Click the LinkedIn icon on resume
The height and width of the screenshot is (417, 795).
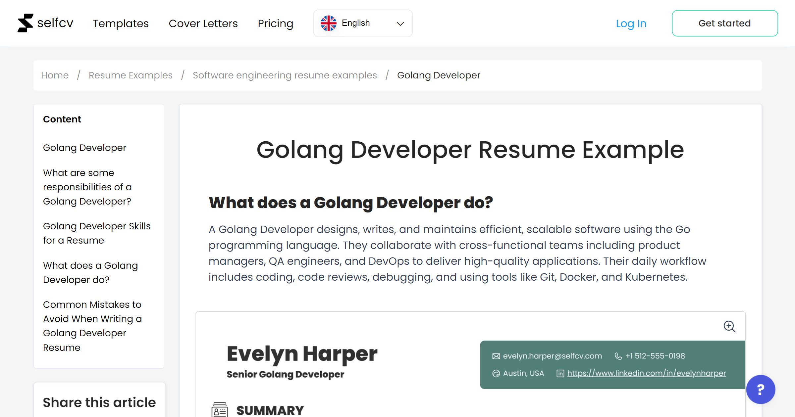[x=560, y=373]
